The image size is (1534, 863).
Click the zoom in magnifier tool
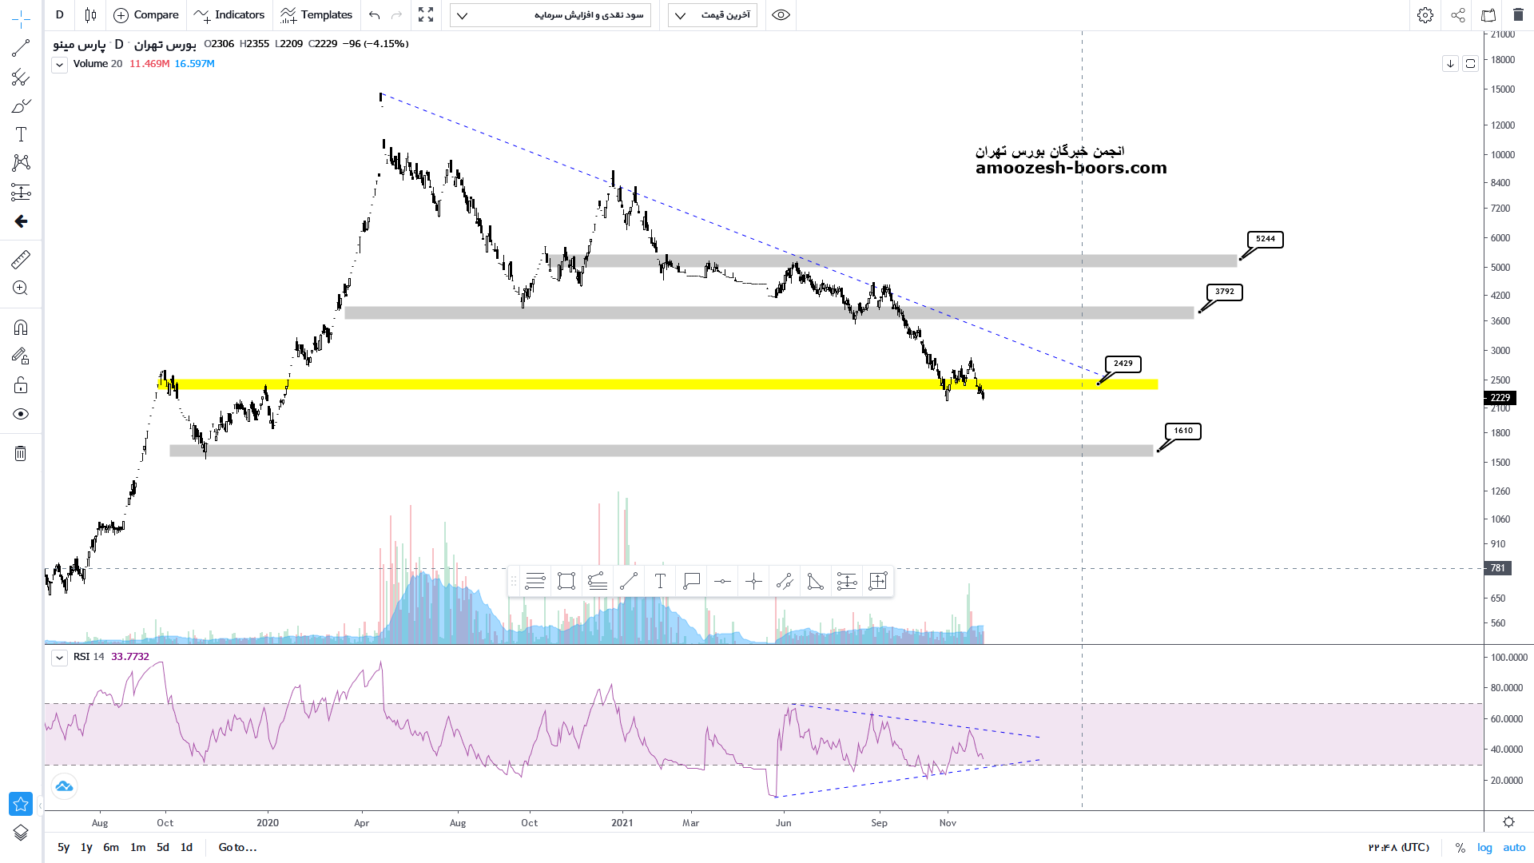[21, 288]
